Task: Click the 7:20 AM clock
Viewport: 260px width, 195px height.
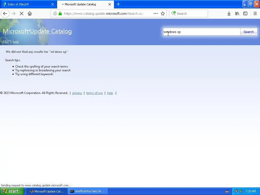Action: [251, 191]
